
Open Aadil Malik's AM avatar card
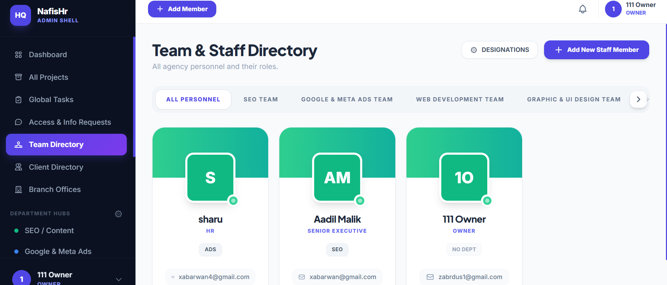[x=337, y=178]
